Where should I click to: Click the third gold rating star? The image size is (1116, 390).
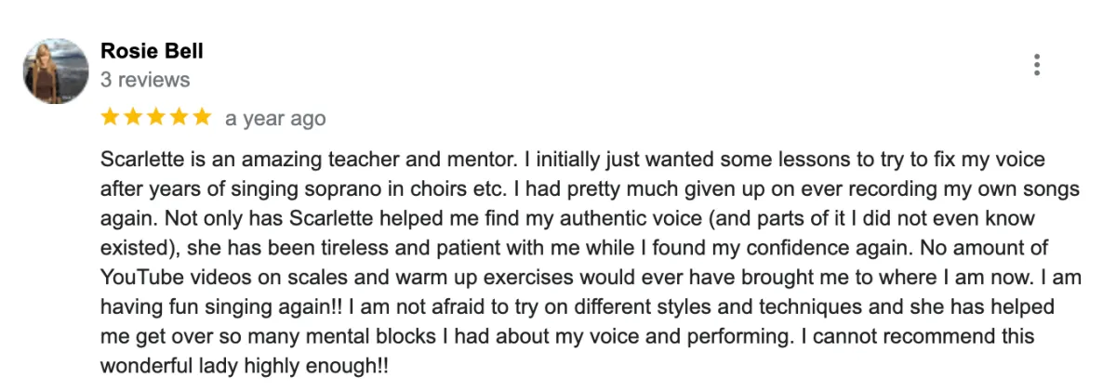click(156, 118)
